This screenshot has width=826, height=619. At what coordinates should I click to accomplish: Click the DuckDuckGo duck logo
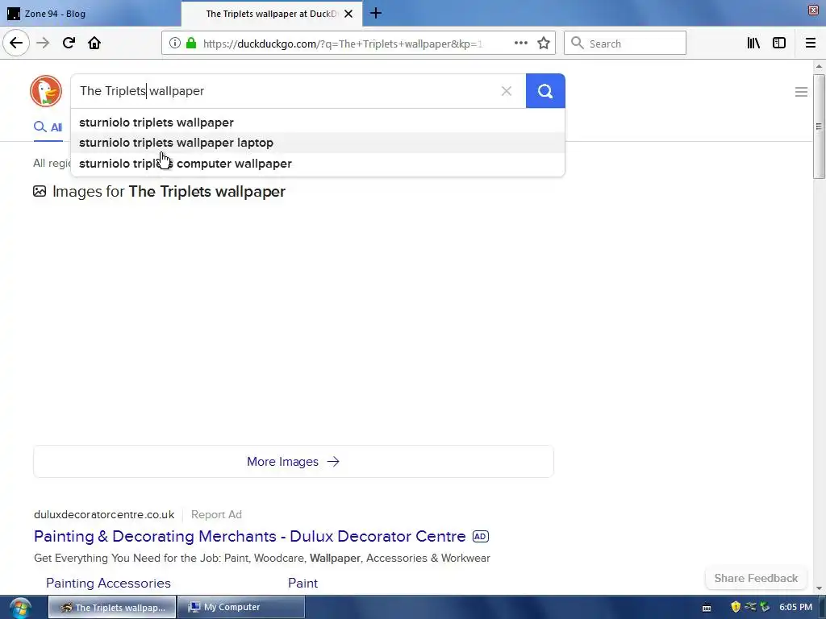pyautogui.click(x=46, y=91)
